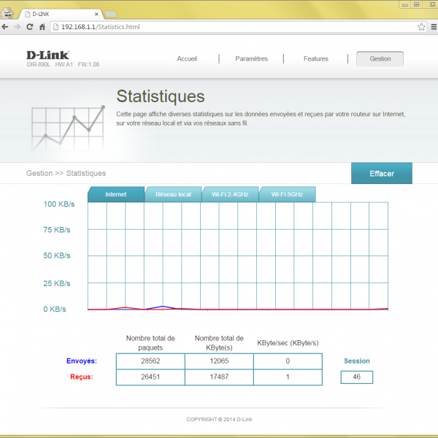Reload the Statistics page
The image size is (438, 438).
(30, 27)
